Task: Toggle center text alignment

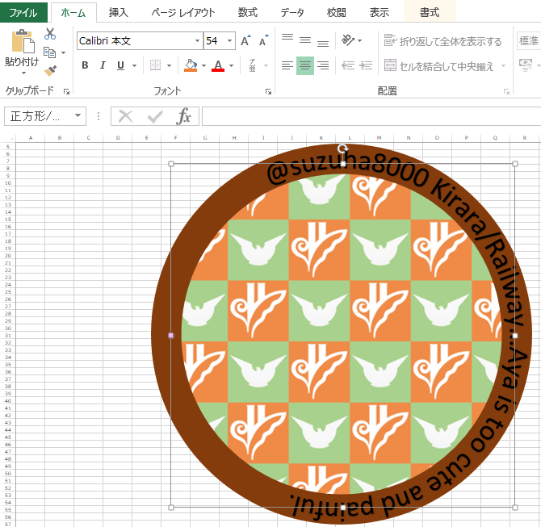Action: [x=305, y=65]
